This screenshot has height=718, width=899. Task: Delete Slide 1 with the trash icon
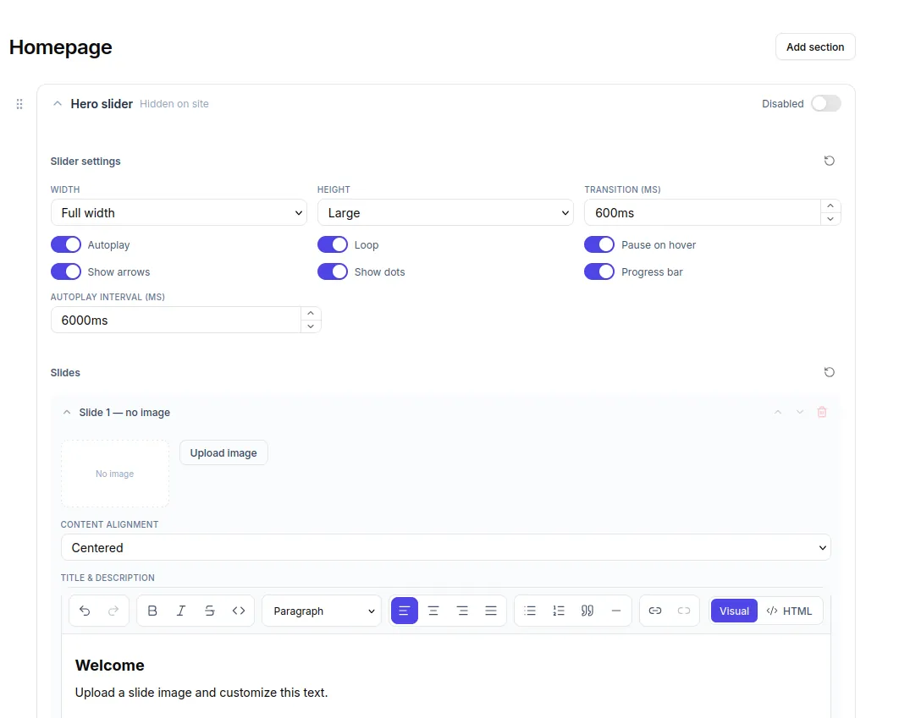tap(822, 412)
